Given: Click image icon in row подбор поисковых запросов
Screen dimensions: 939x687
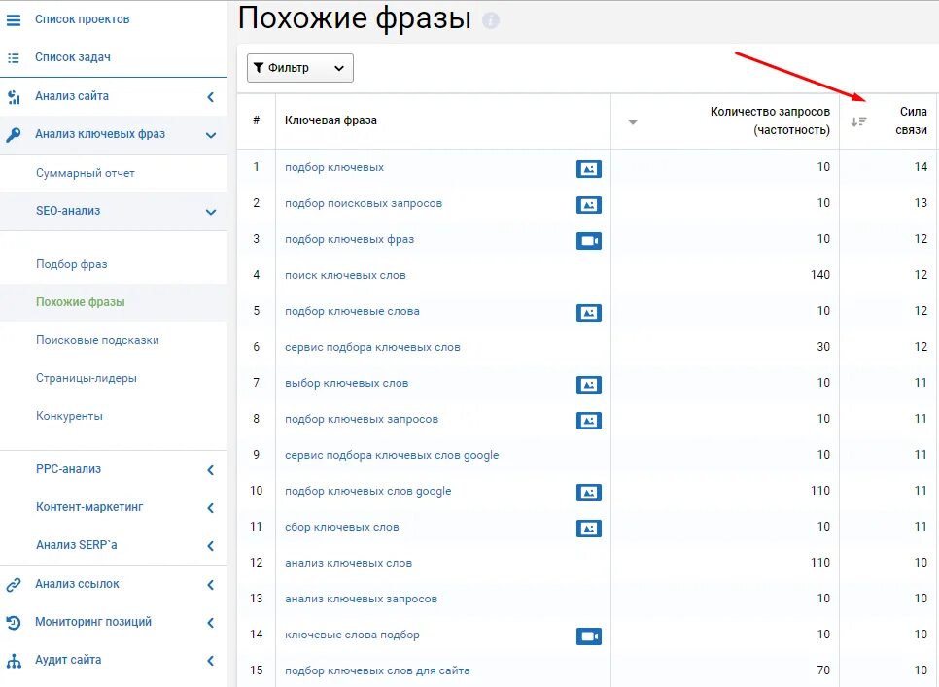Looking at the screenshot, I should [x=589, y=205].
